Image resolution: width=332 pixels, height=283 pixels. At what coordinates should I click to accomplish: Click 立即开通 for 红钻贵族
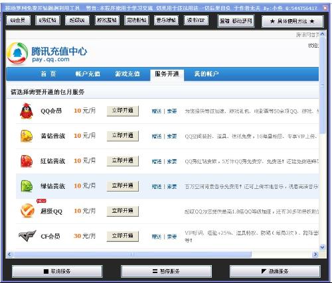[123, 161]
